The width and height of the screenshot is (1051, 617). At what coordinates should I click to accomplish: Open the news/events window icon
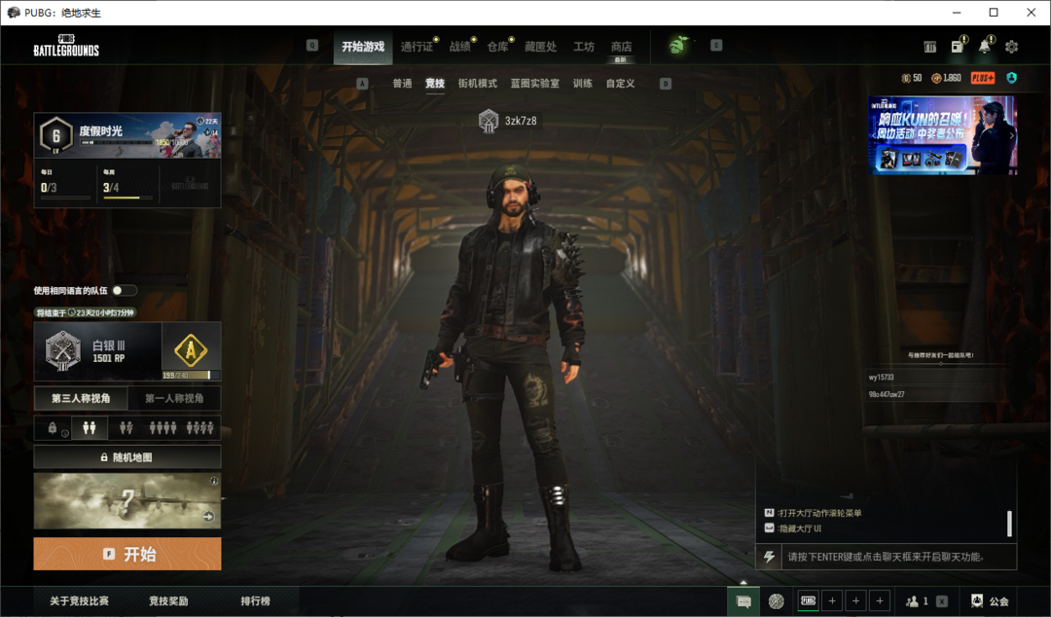click(x=958, y=47)
